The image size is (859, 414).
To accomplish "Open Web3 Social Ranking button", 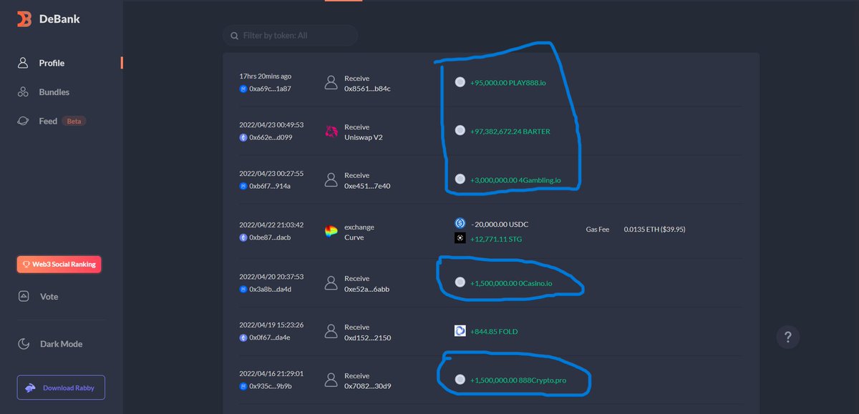I will pos(60,264).
